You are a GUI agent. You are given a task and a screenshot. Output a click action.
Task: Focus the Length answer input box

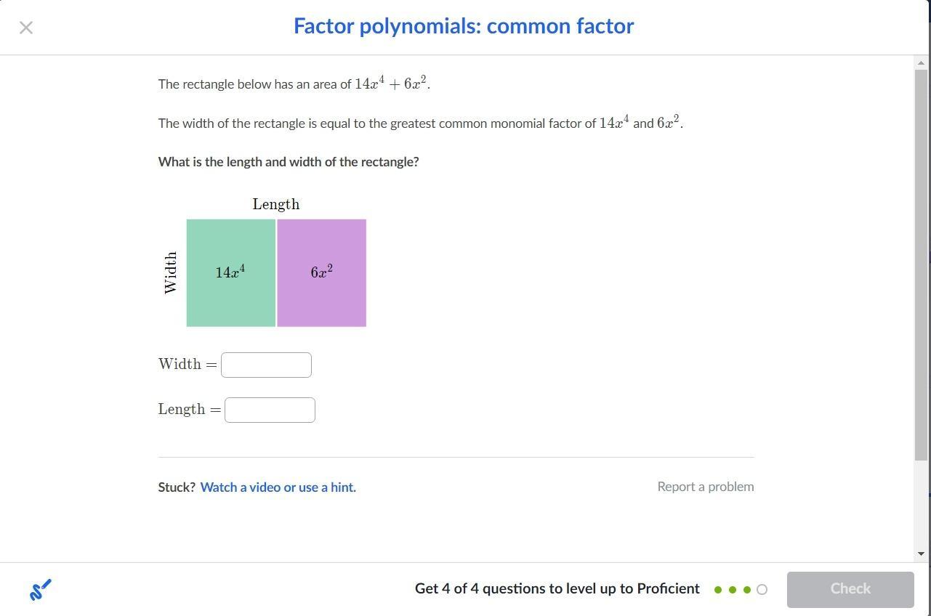coord(270,410)
